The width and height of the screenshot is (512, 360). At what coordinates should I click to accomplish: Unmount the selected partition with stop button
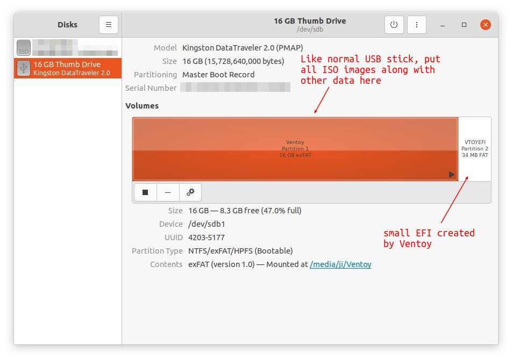click(145, 192)
